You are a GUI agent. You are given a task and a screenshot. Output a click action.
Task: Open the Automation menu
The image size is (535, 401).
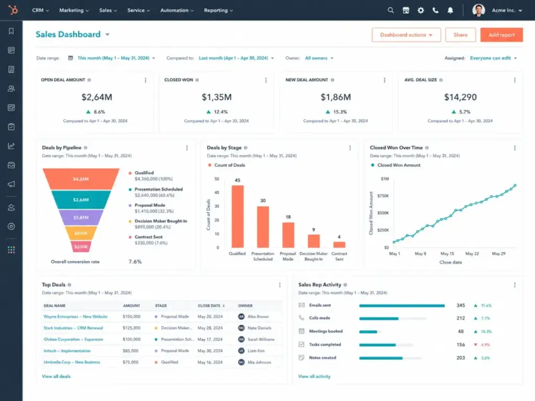(177, 10)
